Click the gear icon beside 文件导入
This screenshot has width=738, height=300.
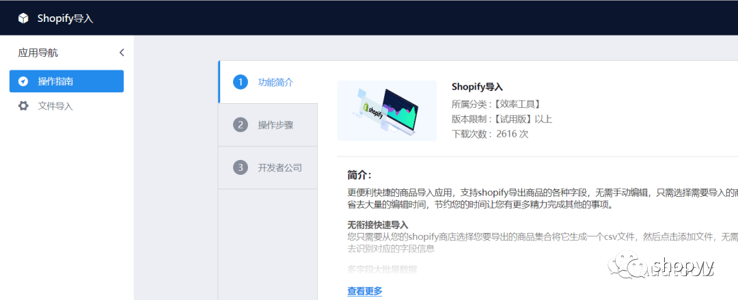[23, 106]
